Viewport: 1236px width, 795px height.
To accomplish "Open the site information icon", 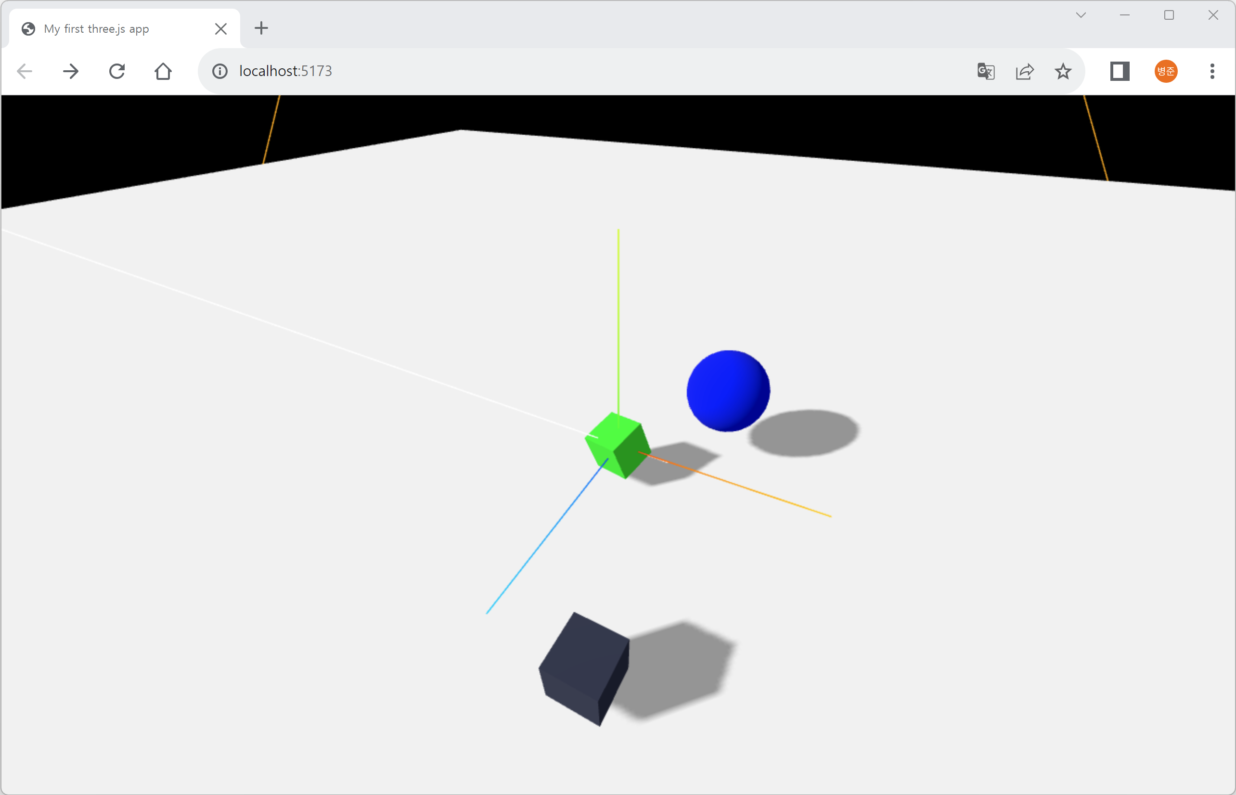I will (x=220, y=71).
